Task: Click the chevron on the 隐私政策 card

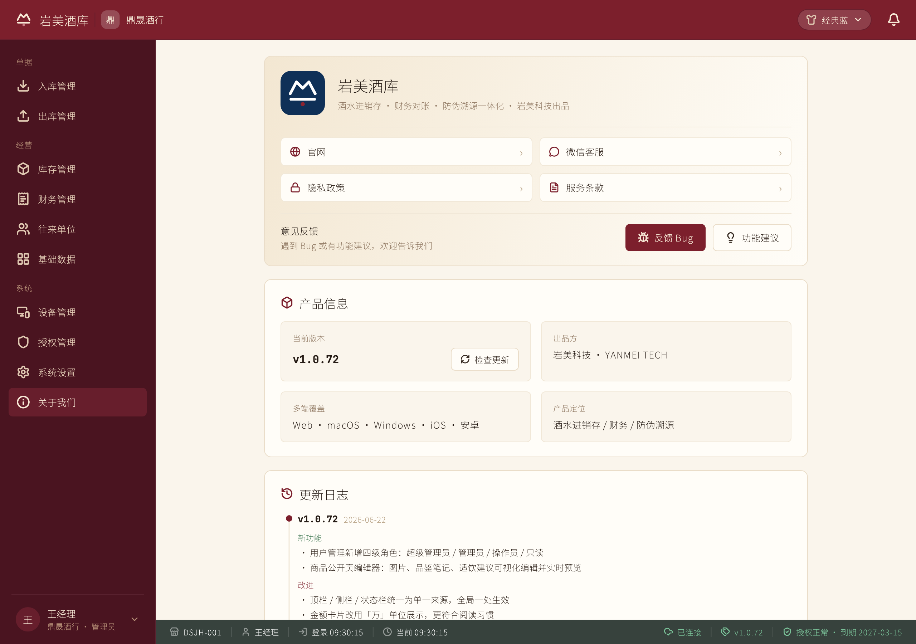Action: 521,189
